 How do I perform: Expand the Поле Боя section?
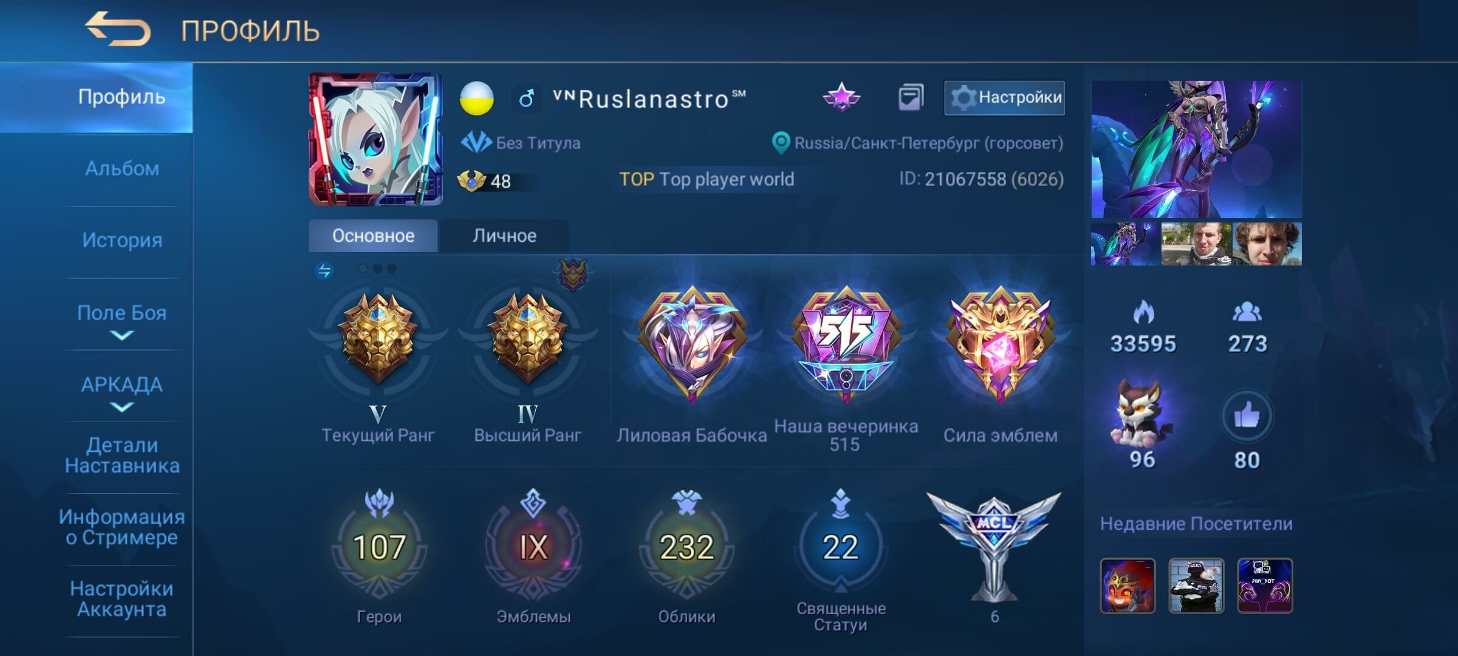tap(122, 322)
